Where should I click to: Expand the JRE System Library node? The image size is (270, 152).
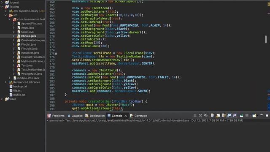tap(5, 11)
